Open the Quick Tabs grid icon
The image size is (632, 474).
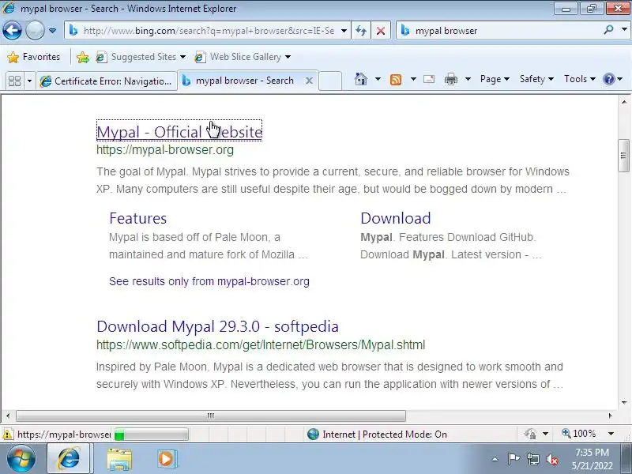(x=14, y=81)
